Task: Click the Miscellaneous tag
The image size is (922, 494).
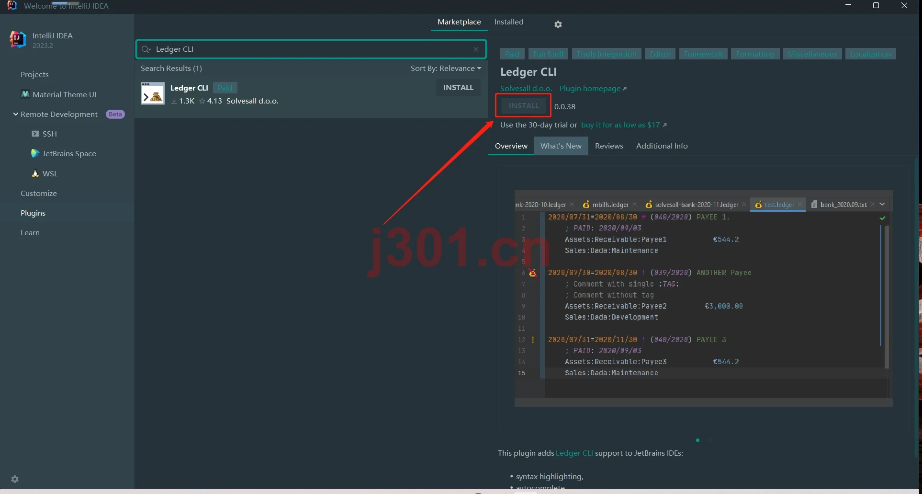Action: click(x=812, y=54)
